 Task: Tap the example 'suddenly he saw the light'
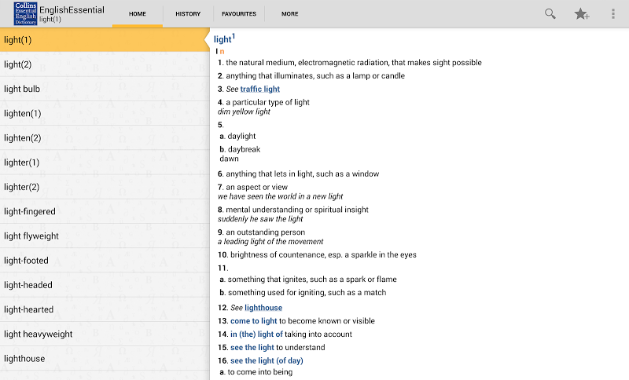click(x=260, y=219)
